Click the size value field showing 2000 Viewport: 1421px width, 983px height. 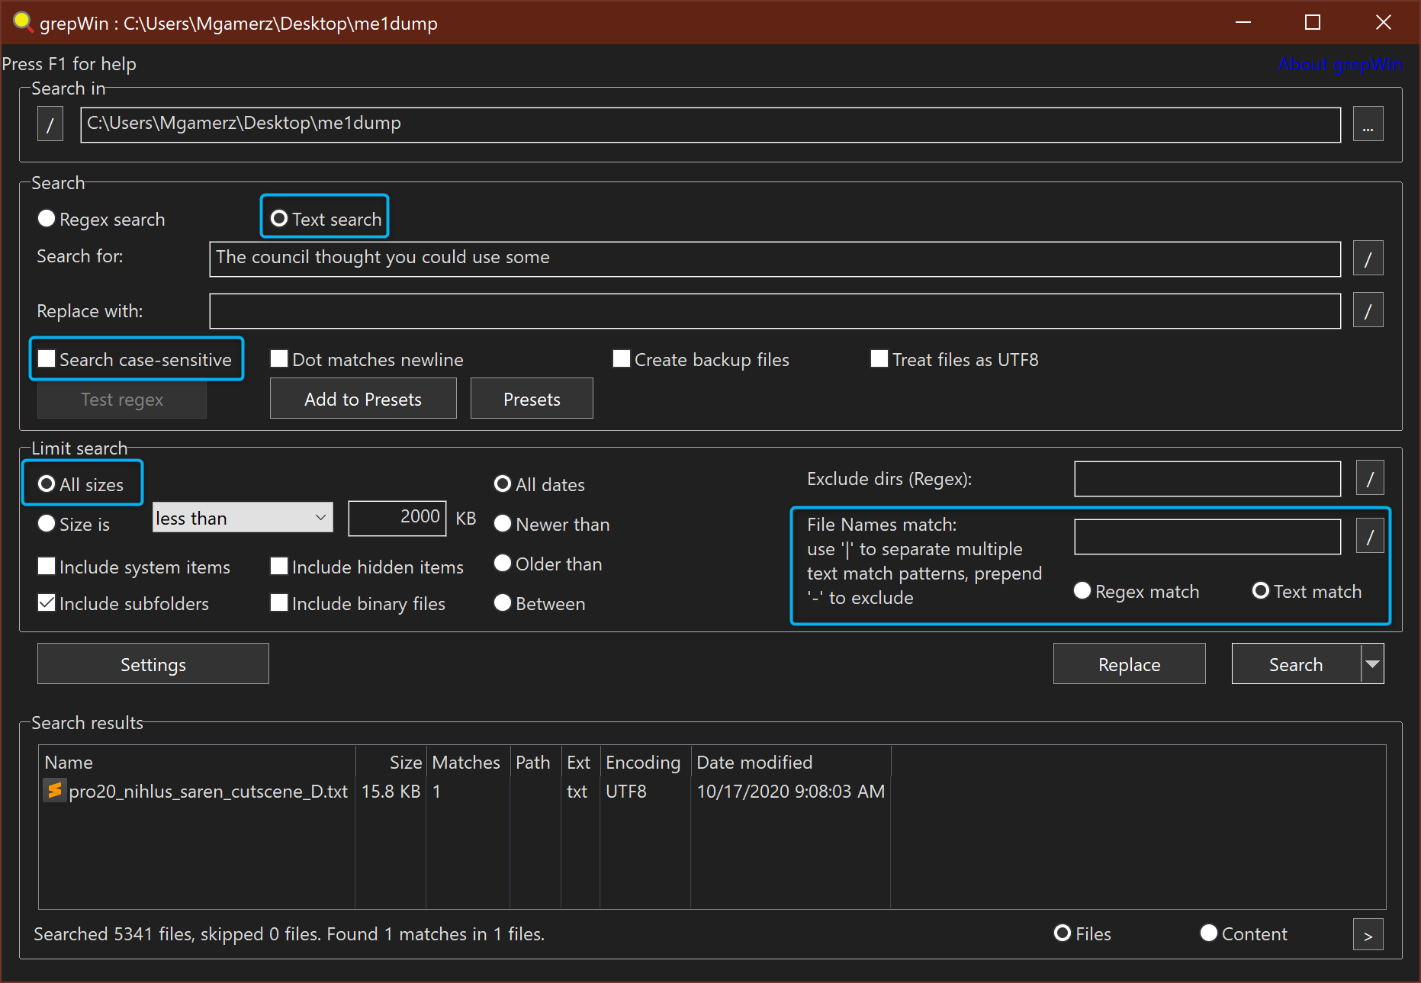397,518
